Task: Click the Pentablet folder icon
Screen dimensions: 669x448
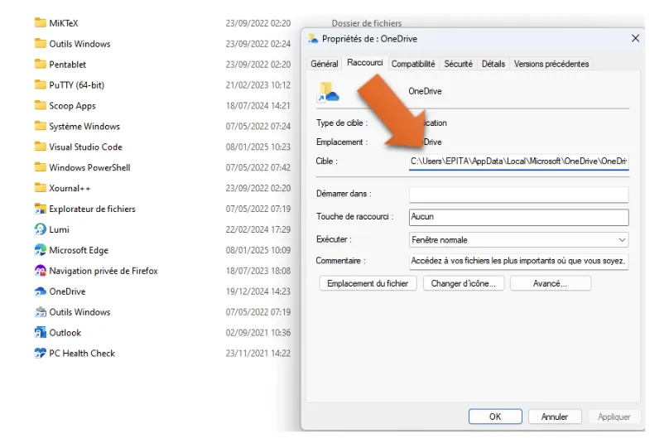Action: [x=40, y=64]
